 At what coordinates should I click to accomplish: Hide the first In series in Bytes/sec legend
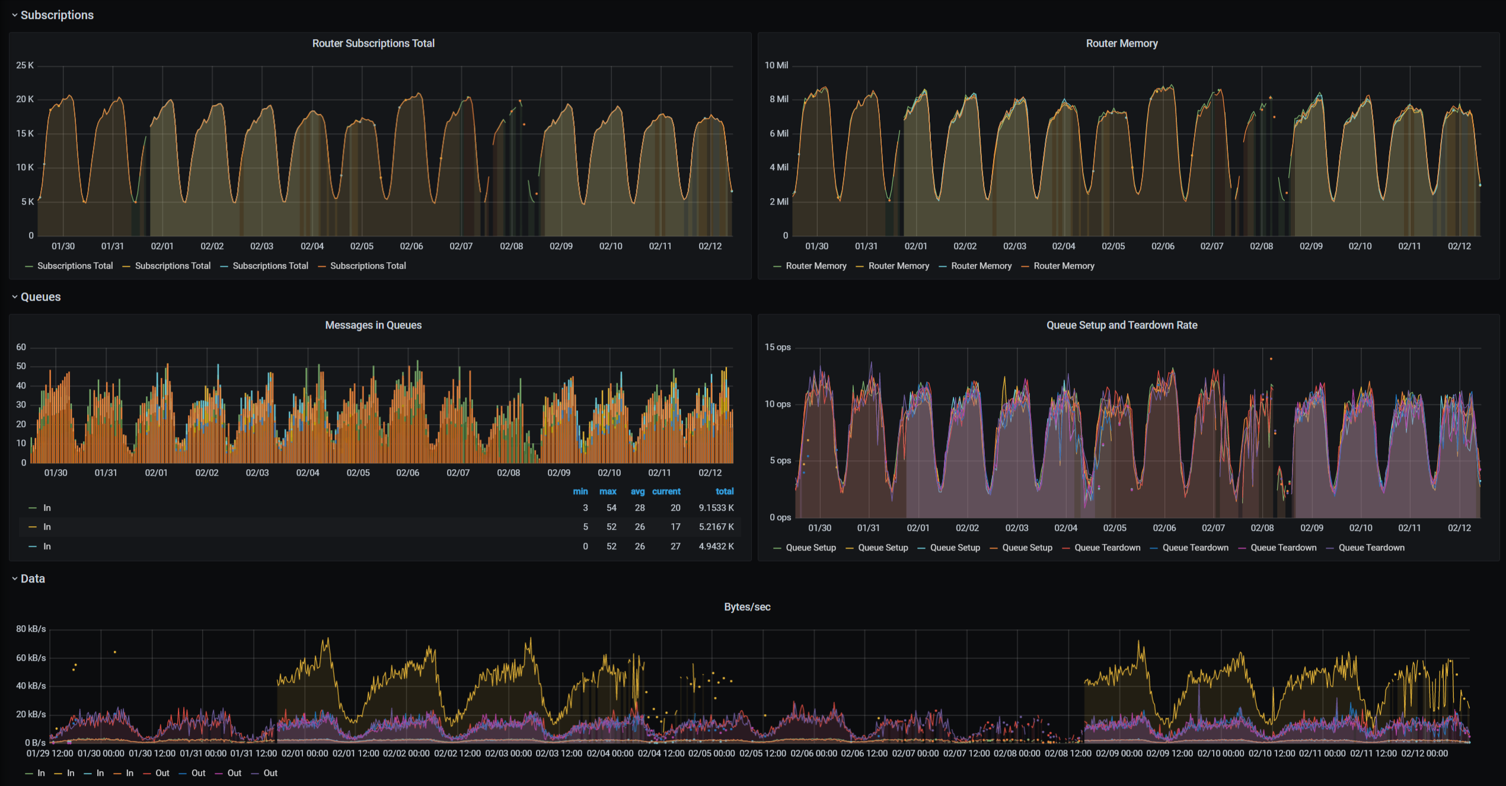click(40, 773)
